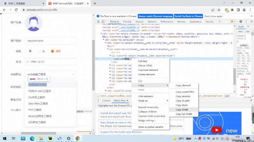Bookmark this page with star icon
254x142 pixels.
point(219,10)
